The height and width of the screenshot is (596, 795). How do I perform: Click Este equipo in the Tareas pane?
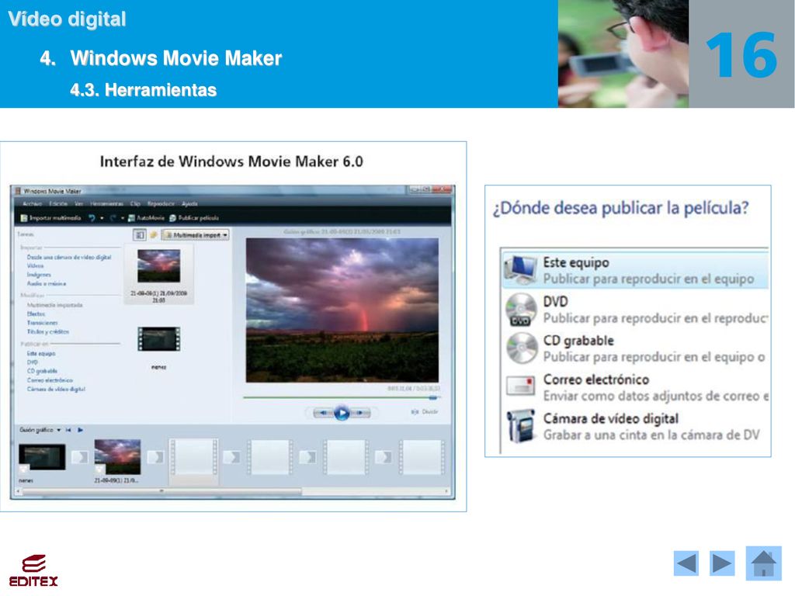[x=41, y=354]
